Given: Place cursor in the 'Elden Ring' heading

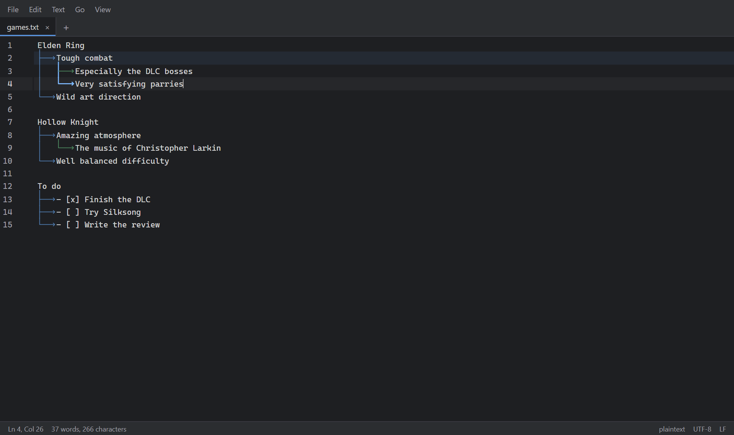Looking at the screenshot, I should 61,45.
